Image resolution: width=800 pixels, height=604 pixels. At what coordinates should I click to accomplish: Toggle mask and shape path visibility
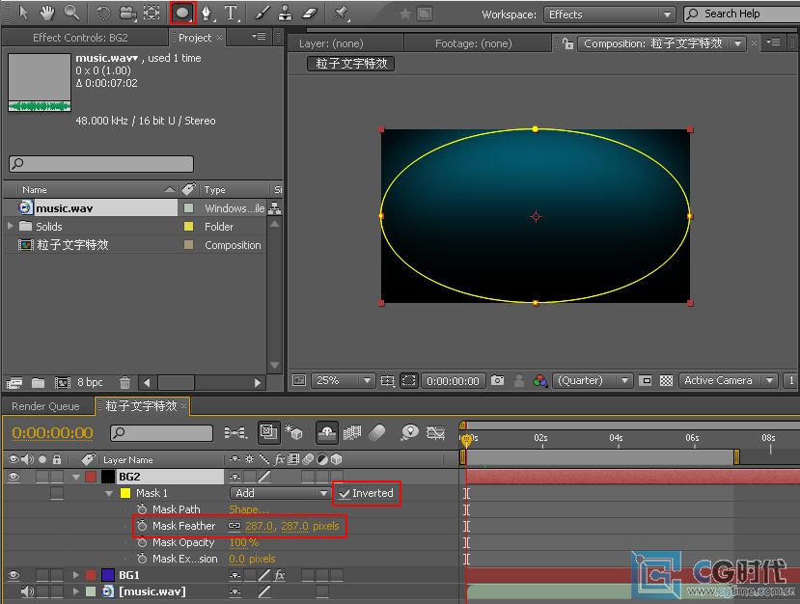tap(408, 380)
